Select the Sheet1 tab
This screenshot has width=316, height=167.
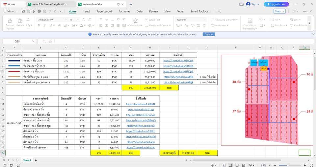[27, 160]
